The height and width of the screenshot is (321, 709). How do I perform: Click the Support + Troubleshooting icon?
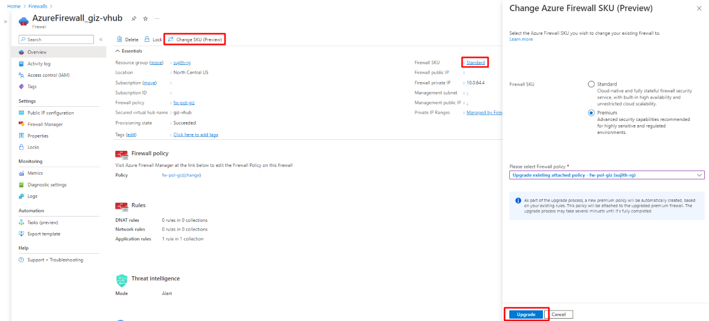coord(22,260)
